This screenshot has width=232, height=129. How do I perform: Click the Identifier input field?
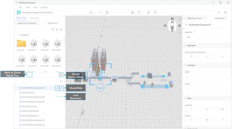click(x=207, y=37)
